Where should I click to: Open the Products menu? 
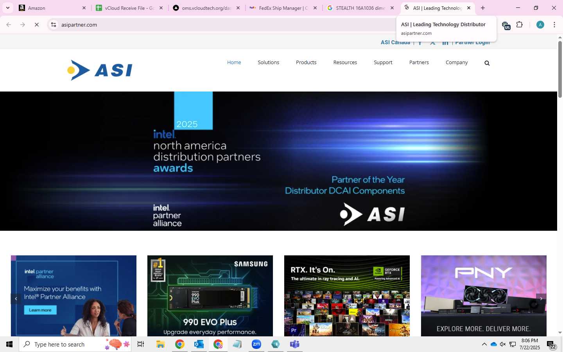coord(306,63)
